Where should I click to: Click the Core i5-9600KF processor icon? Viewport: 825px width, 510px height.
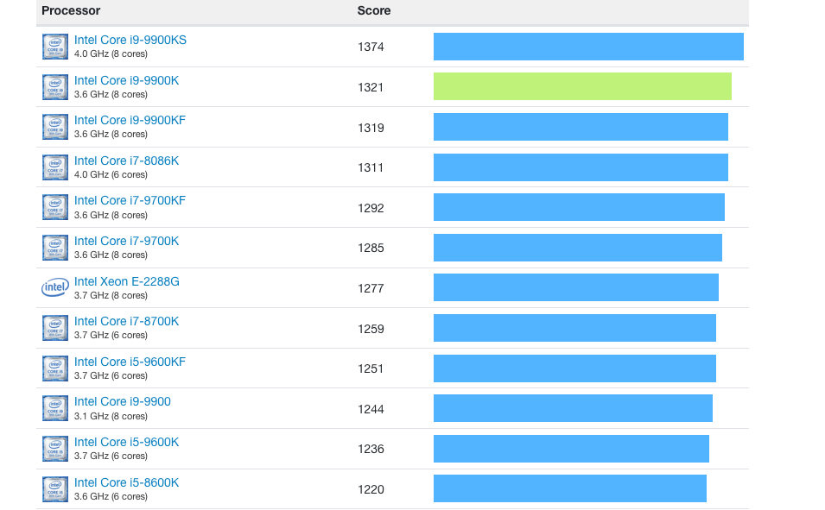tap(54, 368)
